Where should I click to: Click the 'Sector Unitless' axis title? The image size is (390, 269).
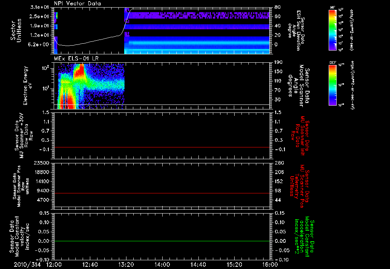pyautogui.click(x=16, y=30)
